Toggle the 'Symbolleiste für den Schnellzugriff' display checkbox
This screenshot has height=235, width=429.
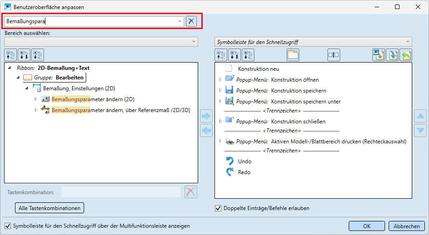pyautogui.click(x=8, y=226)
